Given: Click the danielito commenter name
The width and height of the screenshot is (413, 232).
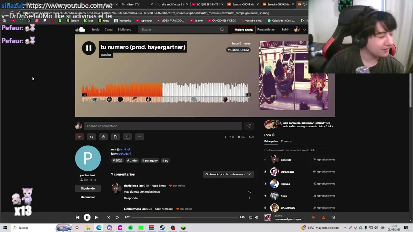Looking at the screenshot, I should tap(130, 186).
